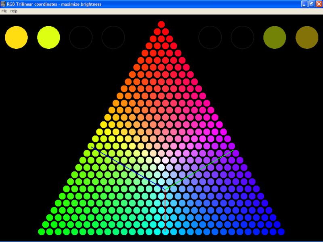Screen dimensions: 323x242
Task: Restore down the window
Action: [312, 4]
